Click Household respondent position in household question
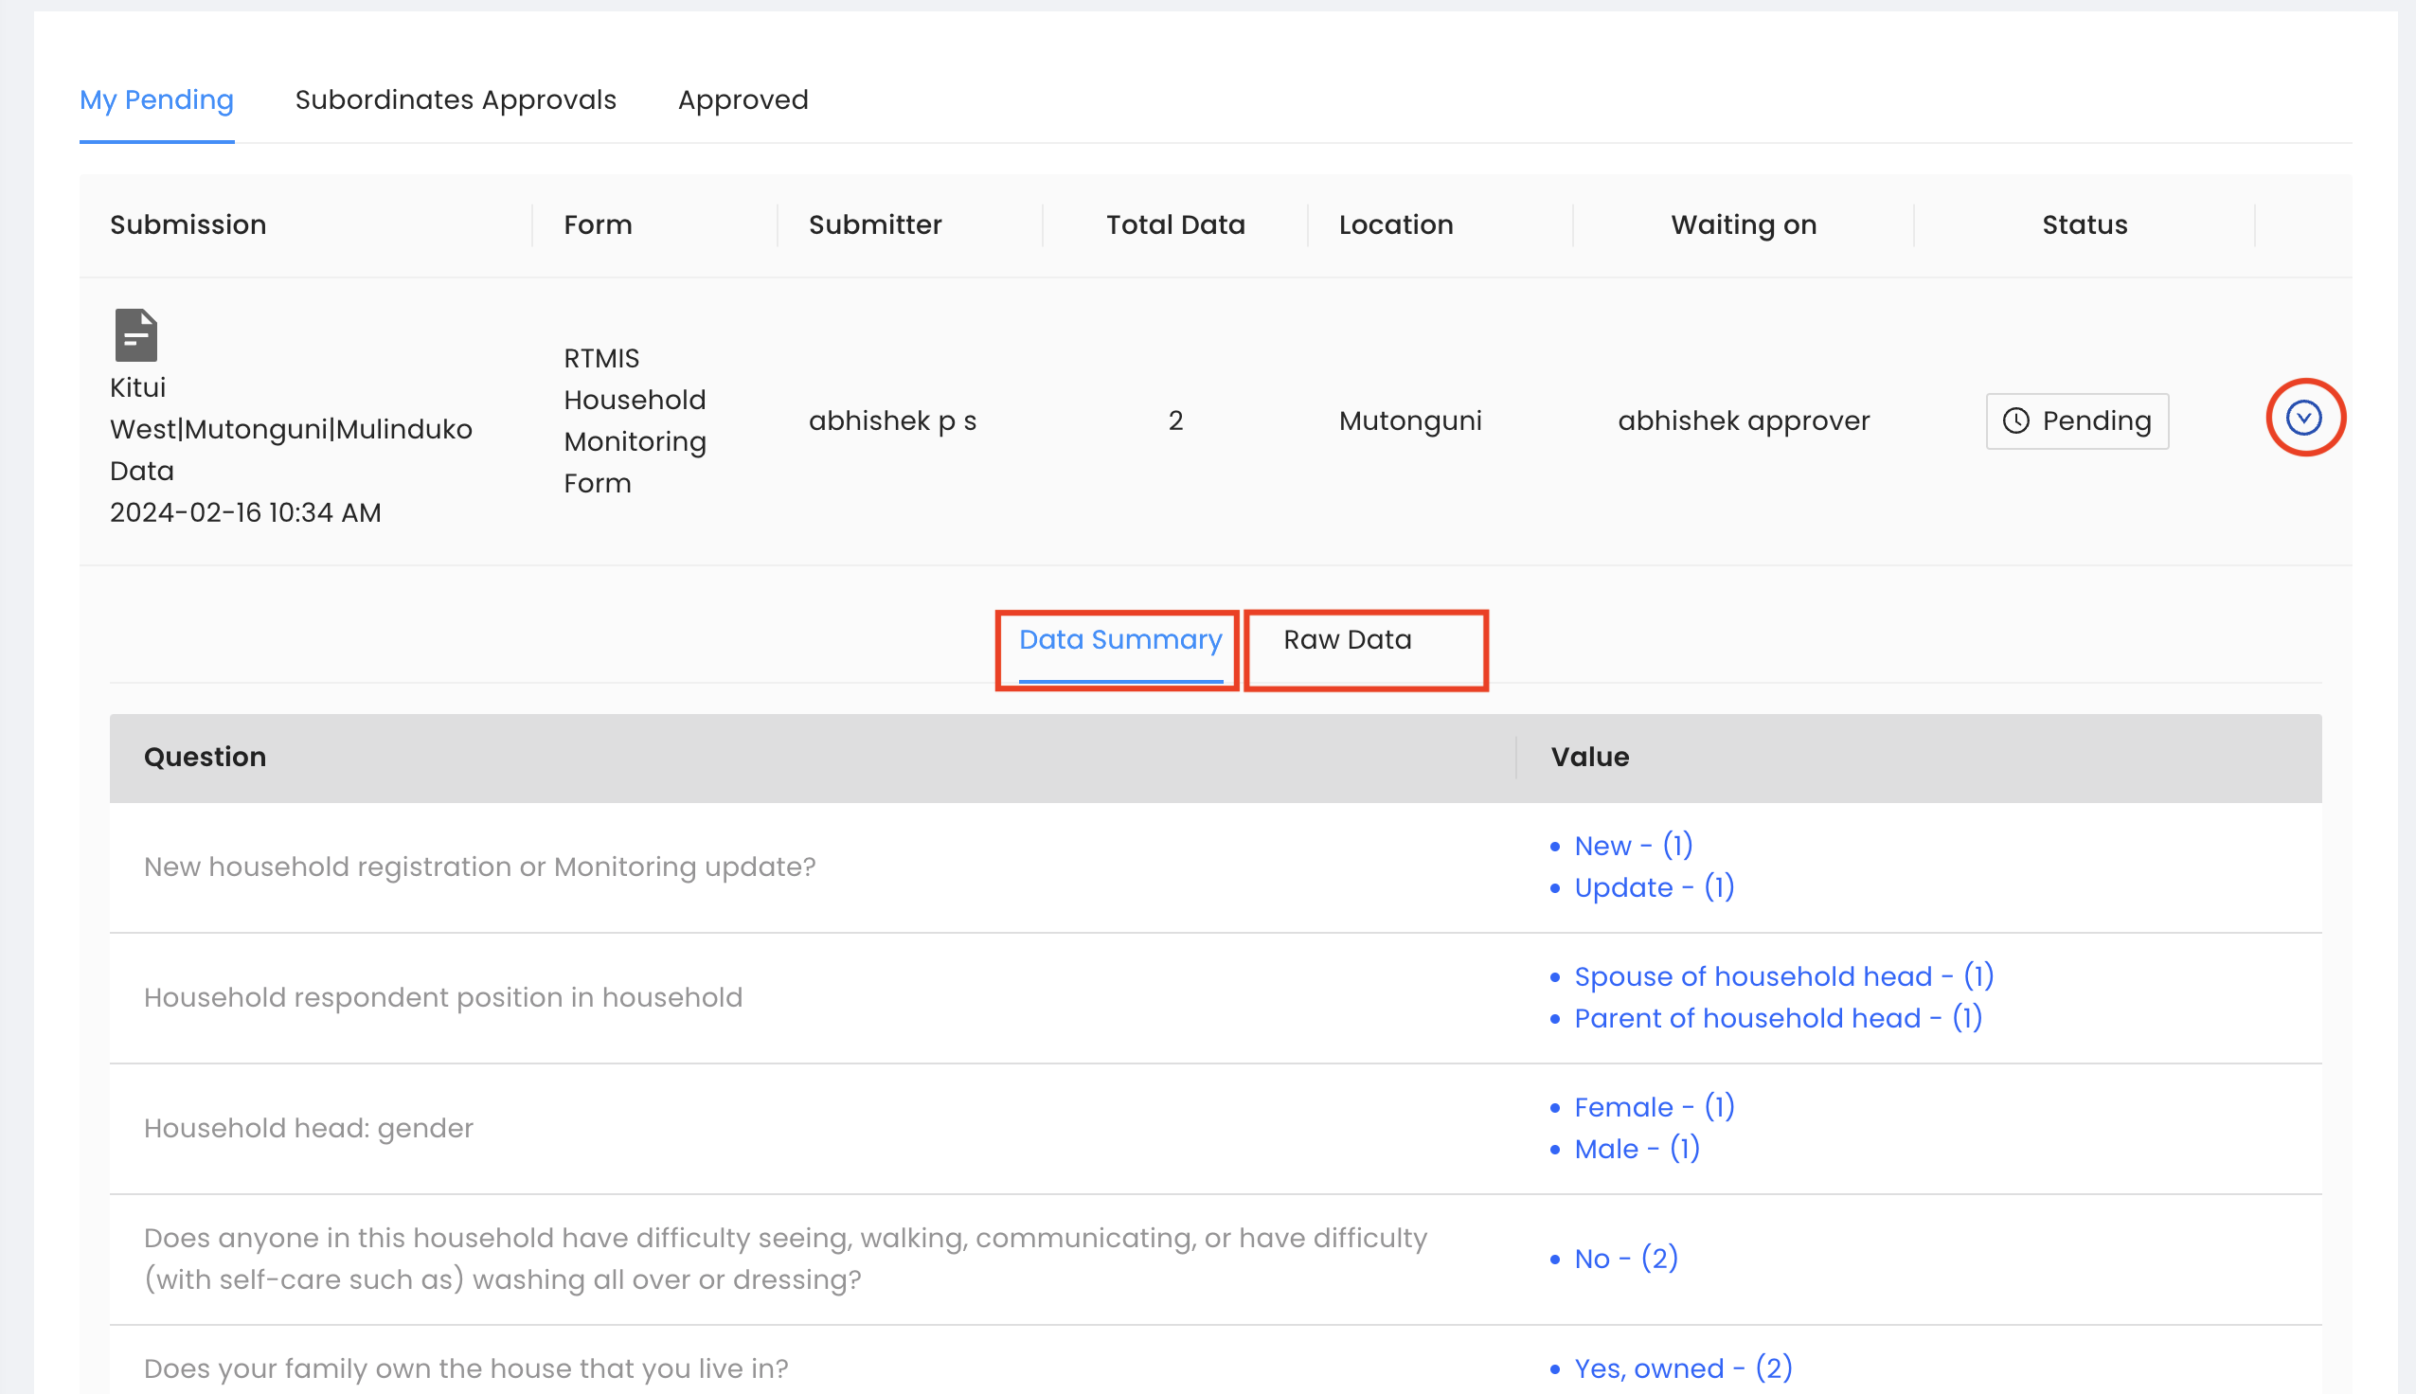The height and width of the screenshot is (1394, 2416). click(x=443, y=997)
